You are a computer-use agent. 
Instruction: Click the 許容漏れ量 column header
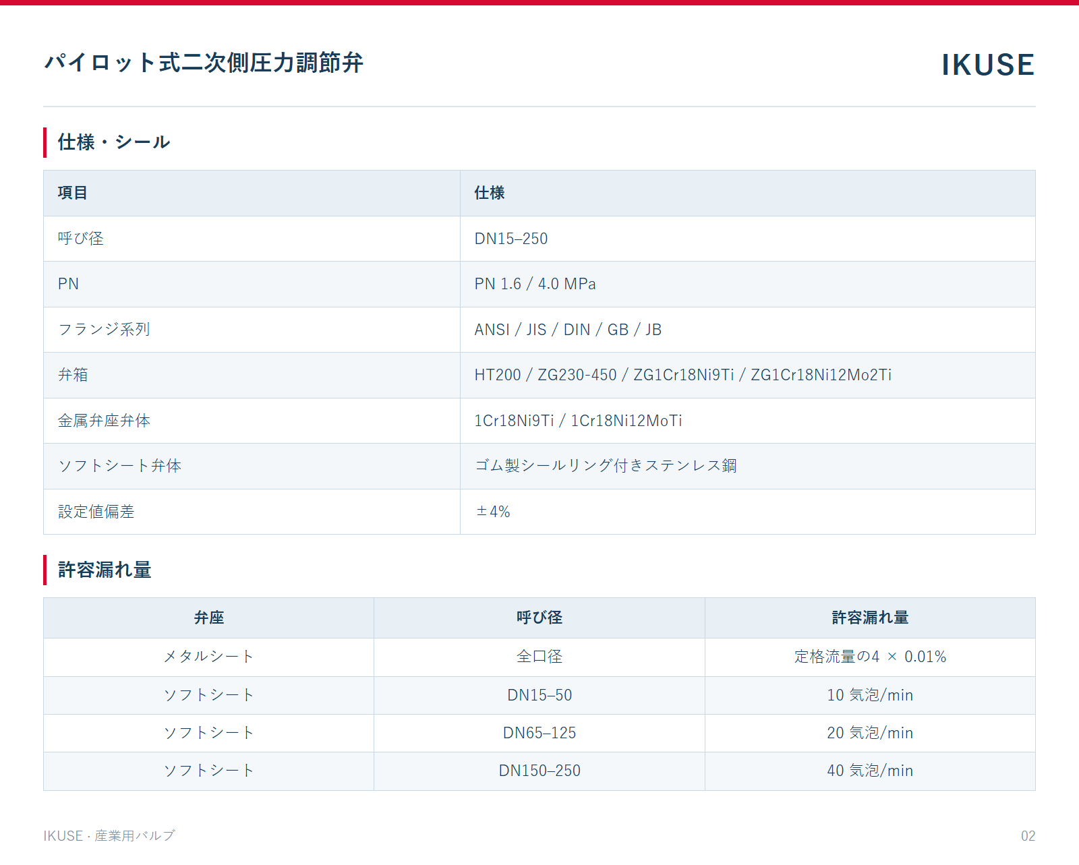pos(870,618)
